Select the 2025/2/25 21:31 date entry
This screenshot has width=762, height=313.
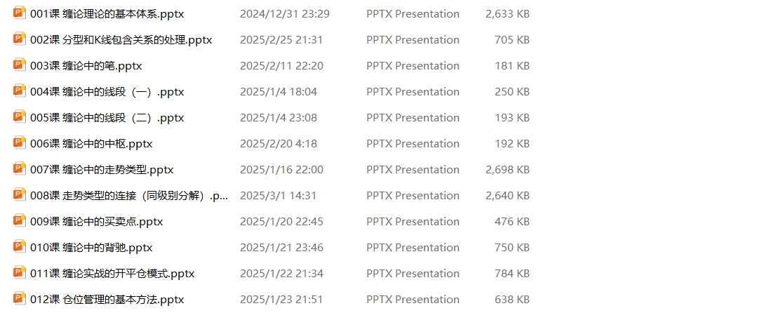coord(281,40)
